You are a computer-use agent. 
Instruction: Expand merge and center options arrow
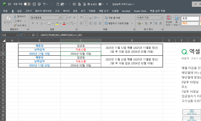pos(132,23)
